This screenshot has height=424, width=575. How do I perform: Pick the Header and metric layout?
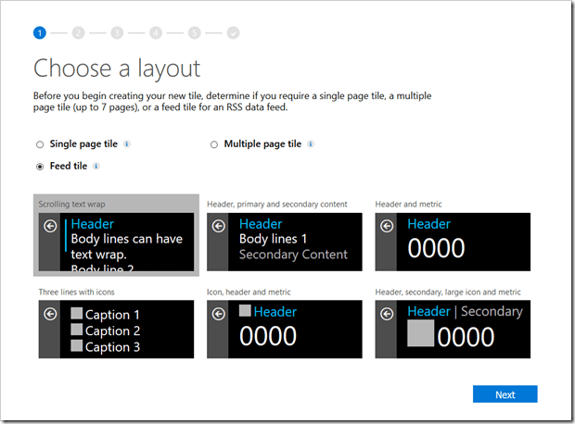pos(453,242)
